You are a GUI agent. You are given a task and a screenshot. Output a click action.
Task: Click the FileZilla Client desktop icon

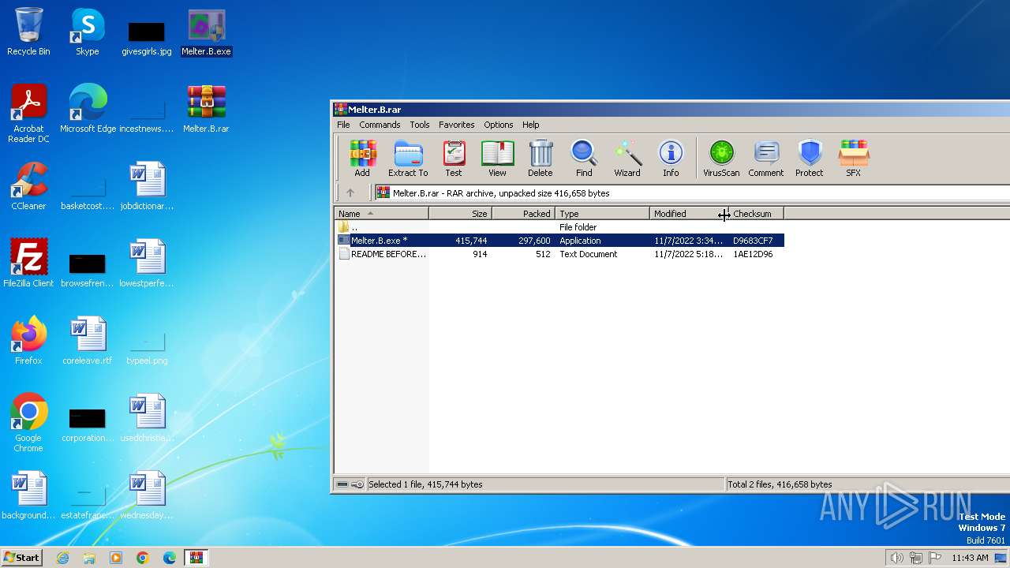(28, 263)
